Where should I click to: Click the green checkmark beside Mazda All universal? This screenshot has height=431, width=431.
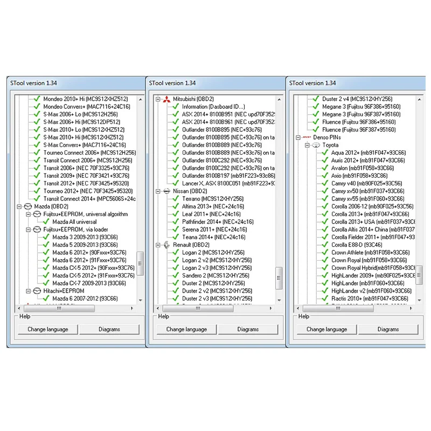tap(46, 221)
